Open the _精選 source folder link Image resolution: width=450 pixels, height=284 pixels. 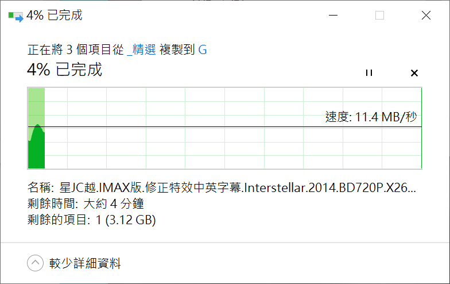pos(141,50)
